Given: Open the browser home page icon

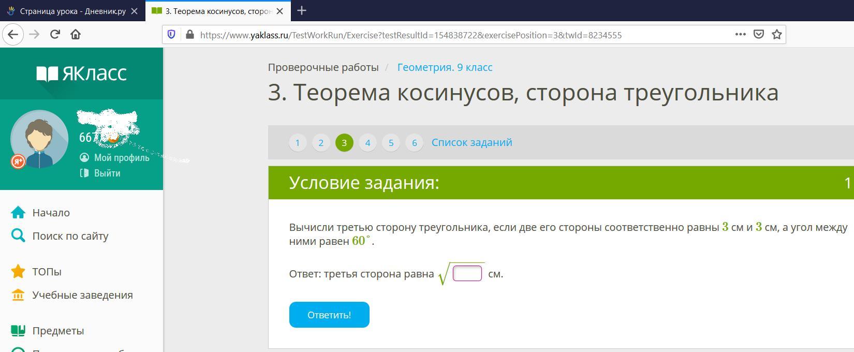Looking at the screenshot, I should click(76, 35).
